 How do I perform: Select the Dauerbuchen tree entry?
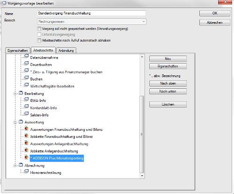41,65
